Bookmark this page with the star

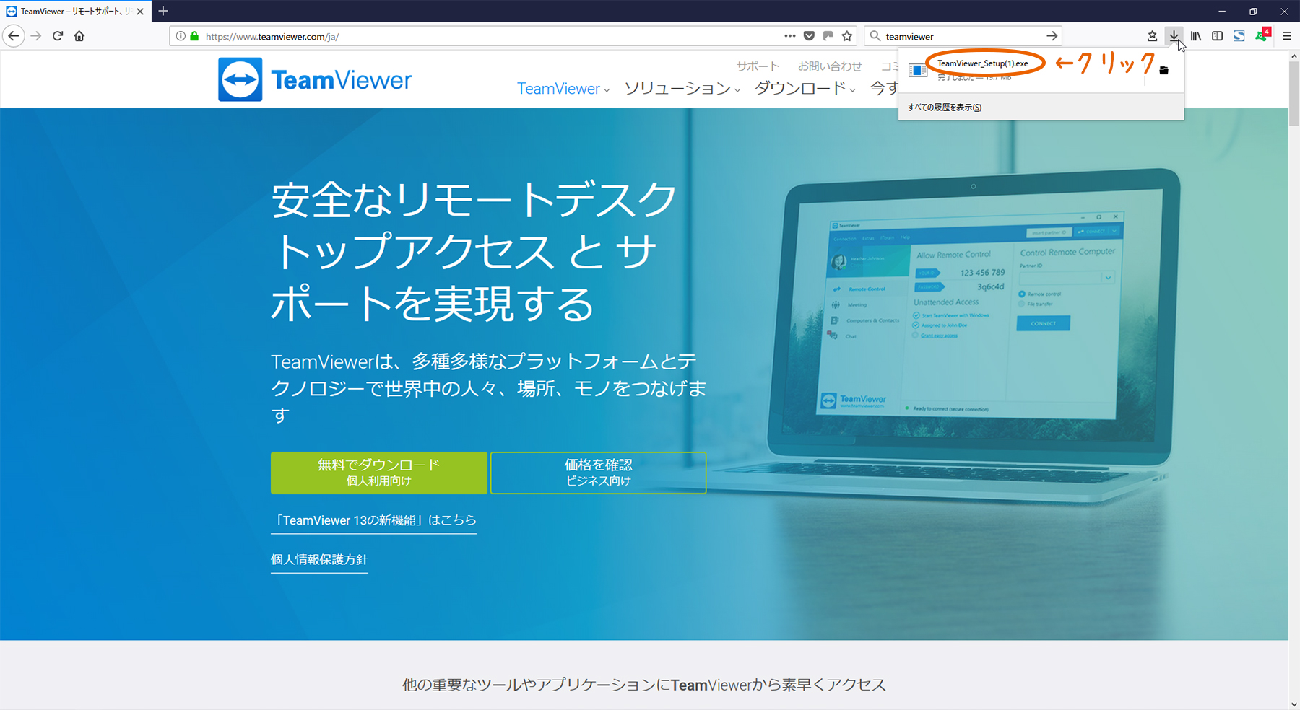tap(847, 36)
